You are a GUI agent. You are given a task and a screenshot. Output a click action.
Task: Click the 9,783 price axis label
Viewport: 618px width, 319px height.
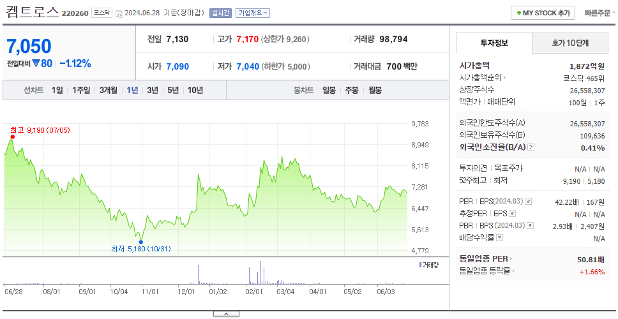(419, 124)
